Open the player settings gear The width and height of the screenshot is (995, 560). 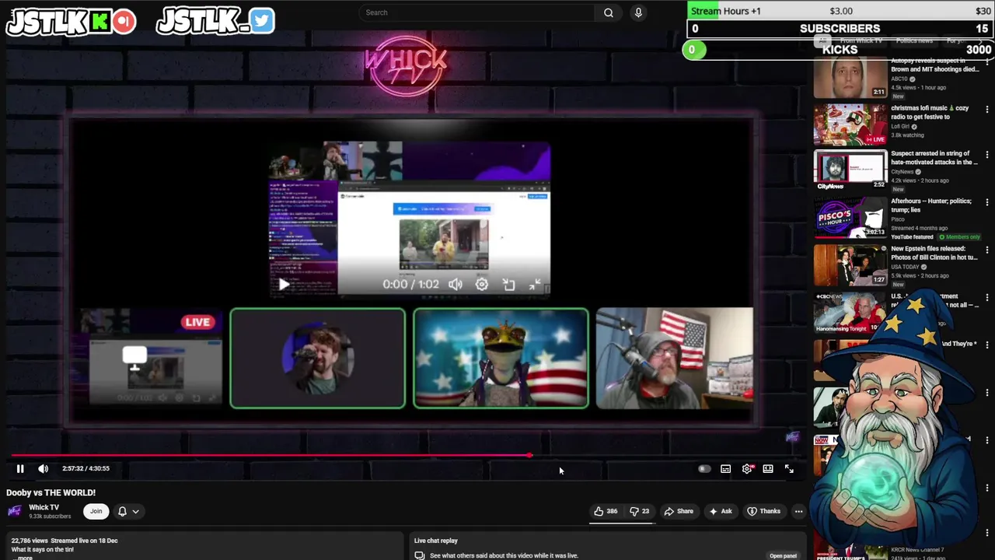point(747,468)
